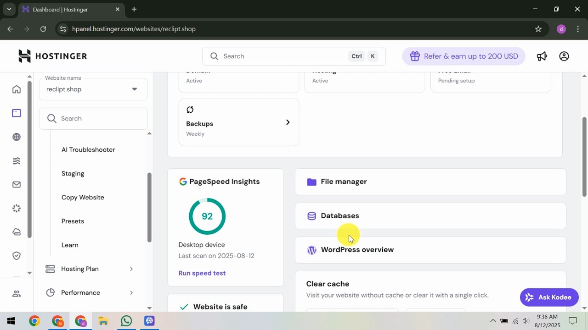The width and height of the screenshot is (588, 330).
Task: Click the main page vertical scrollbar
Action: pos(585,157)
